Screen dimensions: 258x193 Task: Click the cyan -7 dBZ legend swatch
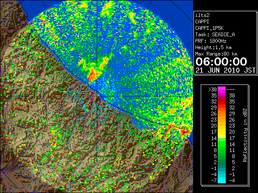(x=222, y=181)
